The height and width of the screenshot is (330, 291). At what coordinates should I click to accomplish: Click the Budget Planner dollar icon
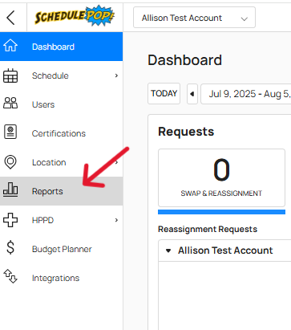10,247
